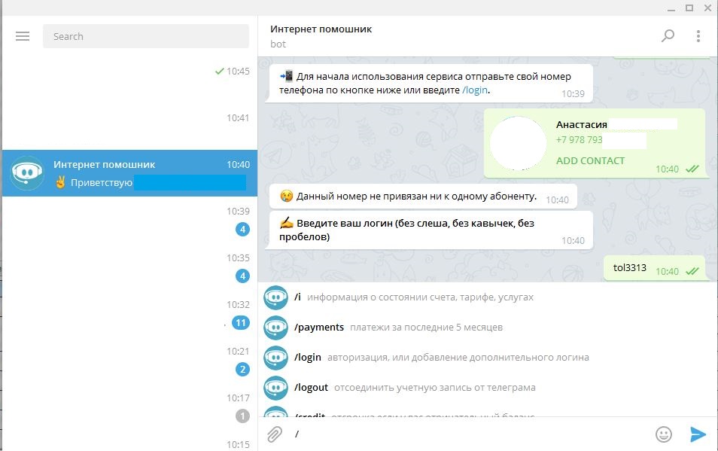Open the emoji picker
The height and width of the screenshot is (451, 718).
point(664,434)
